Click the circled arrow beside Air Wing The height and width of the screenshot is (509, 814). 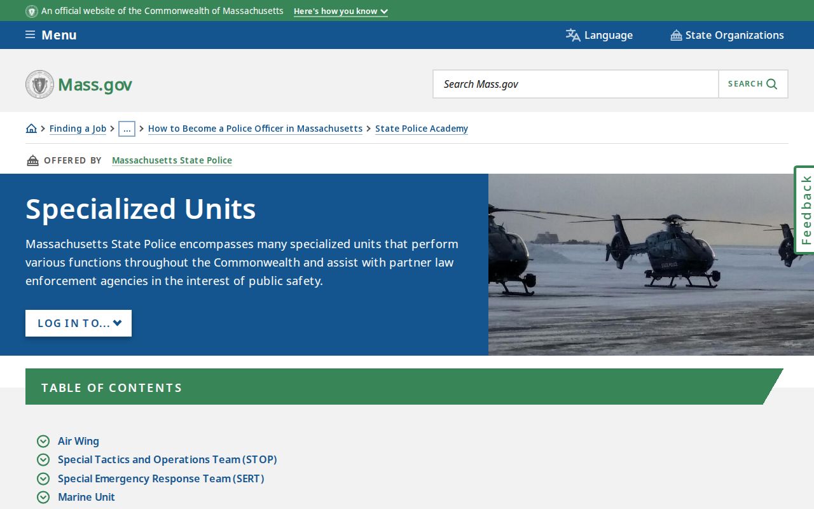pos(43,441)
